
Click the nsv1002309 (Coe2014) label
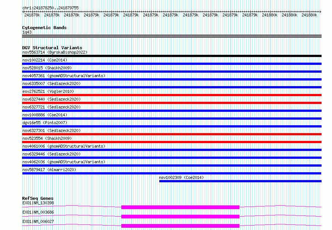(181, 177)
